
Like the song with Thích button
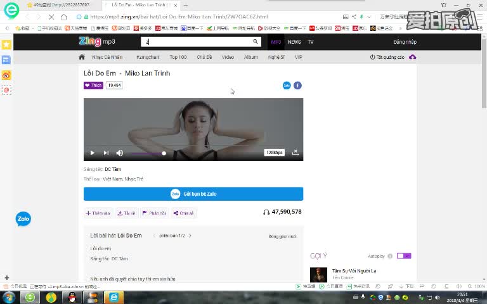coord(93,85)
